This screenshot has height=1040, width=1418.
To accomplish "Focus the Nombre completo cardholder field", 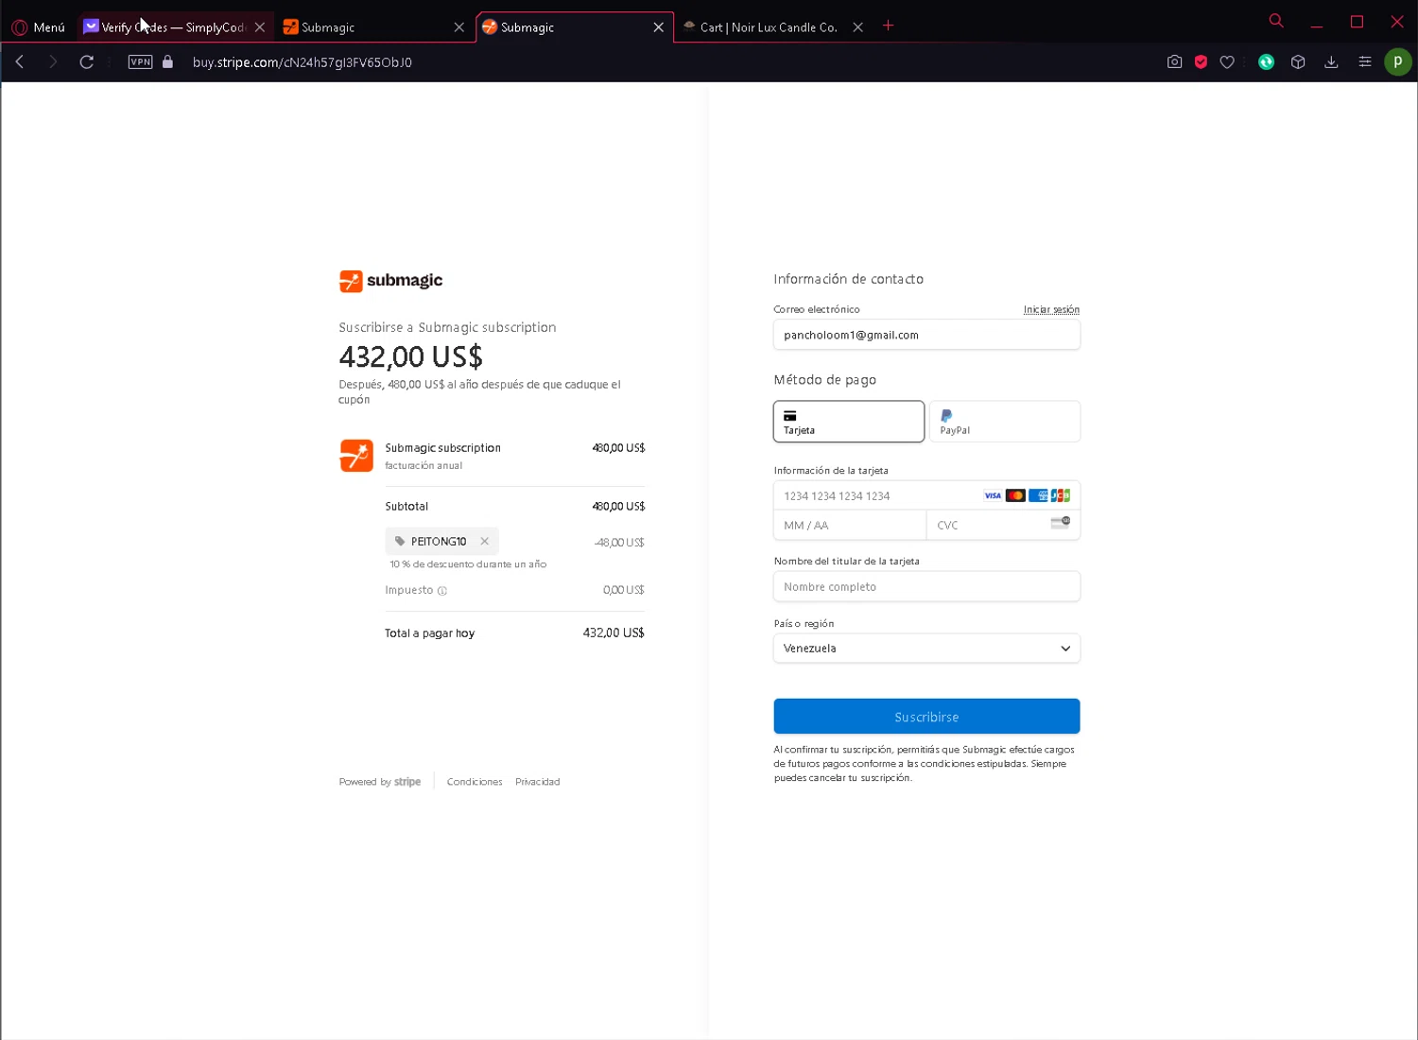I will (926, 586).
